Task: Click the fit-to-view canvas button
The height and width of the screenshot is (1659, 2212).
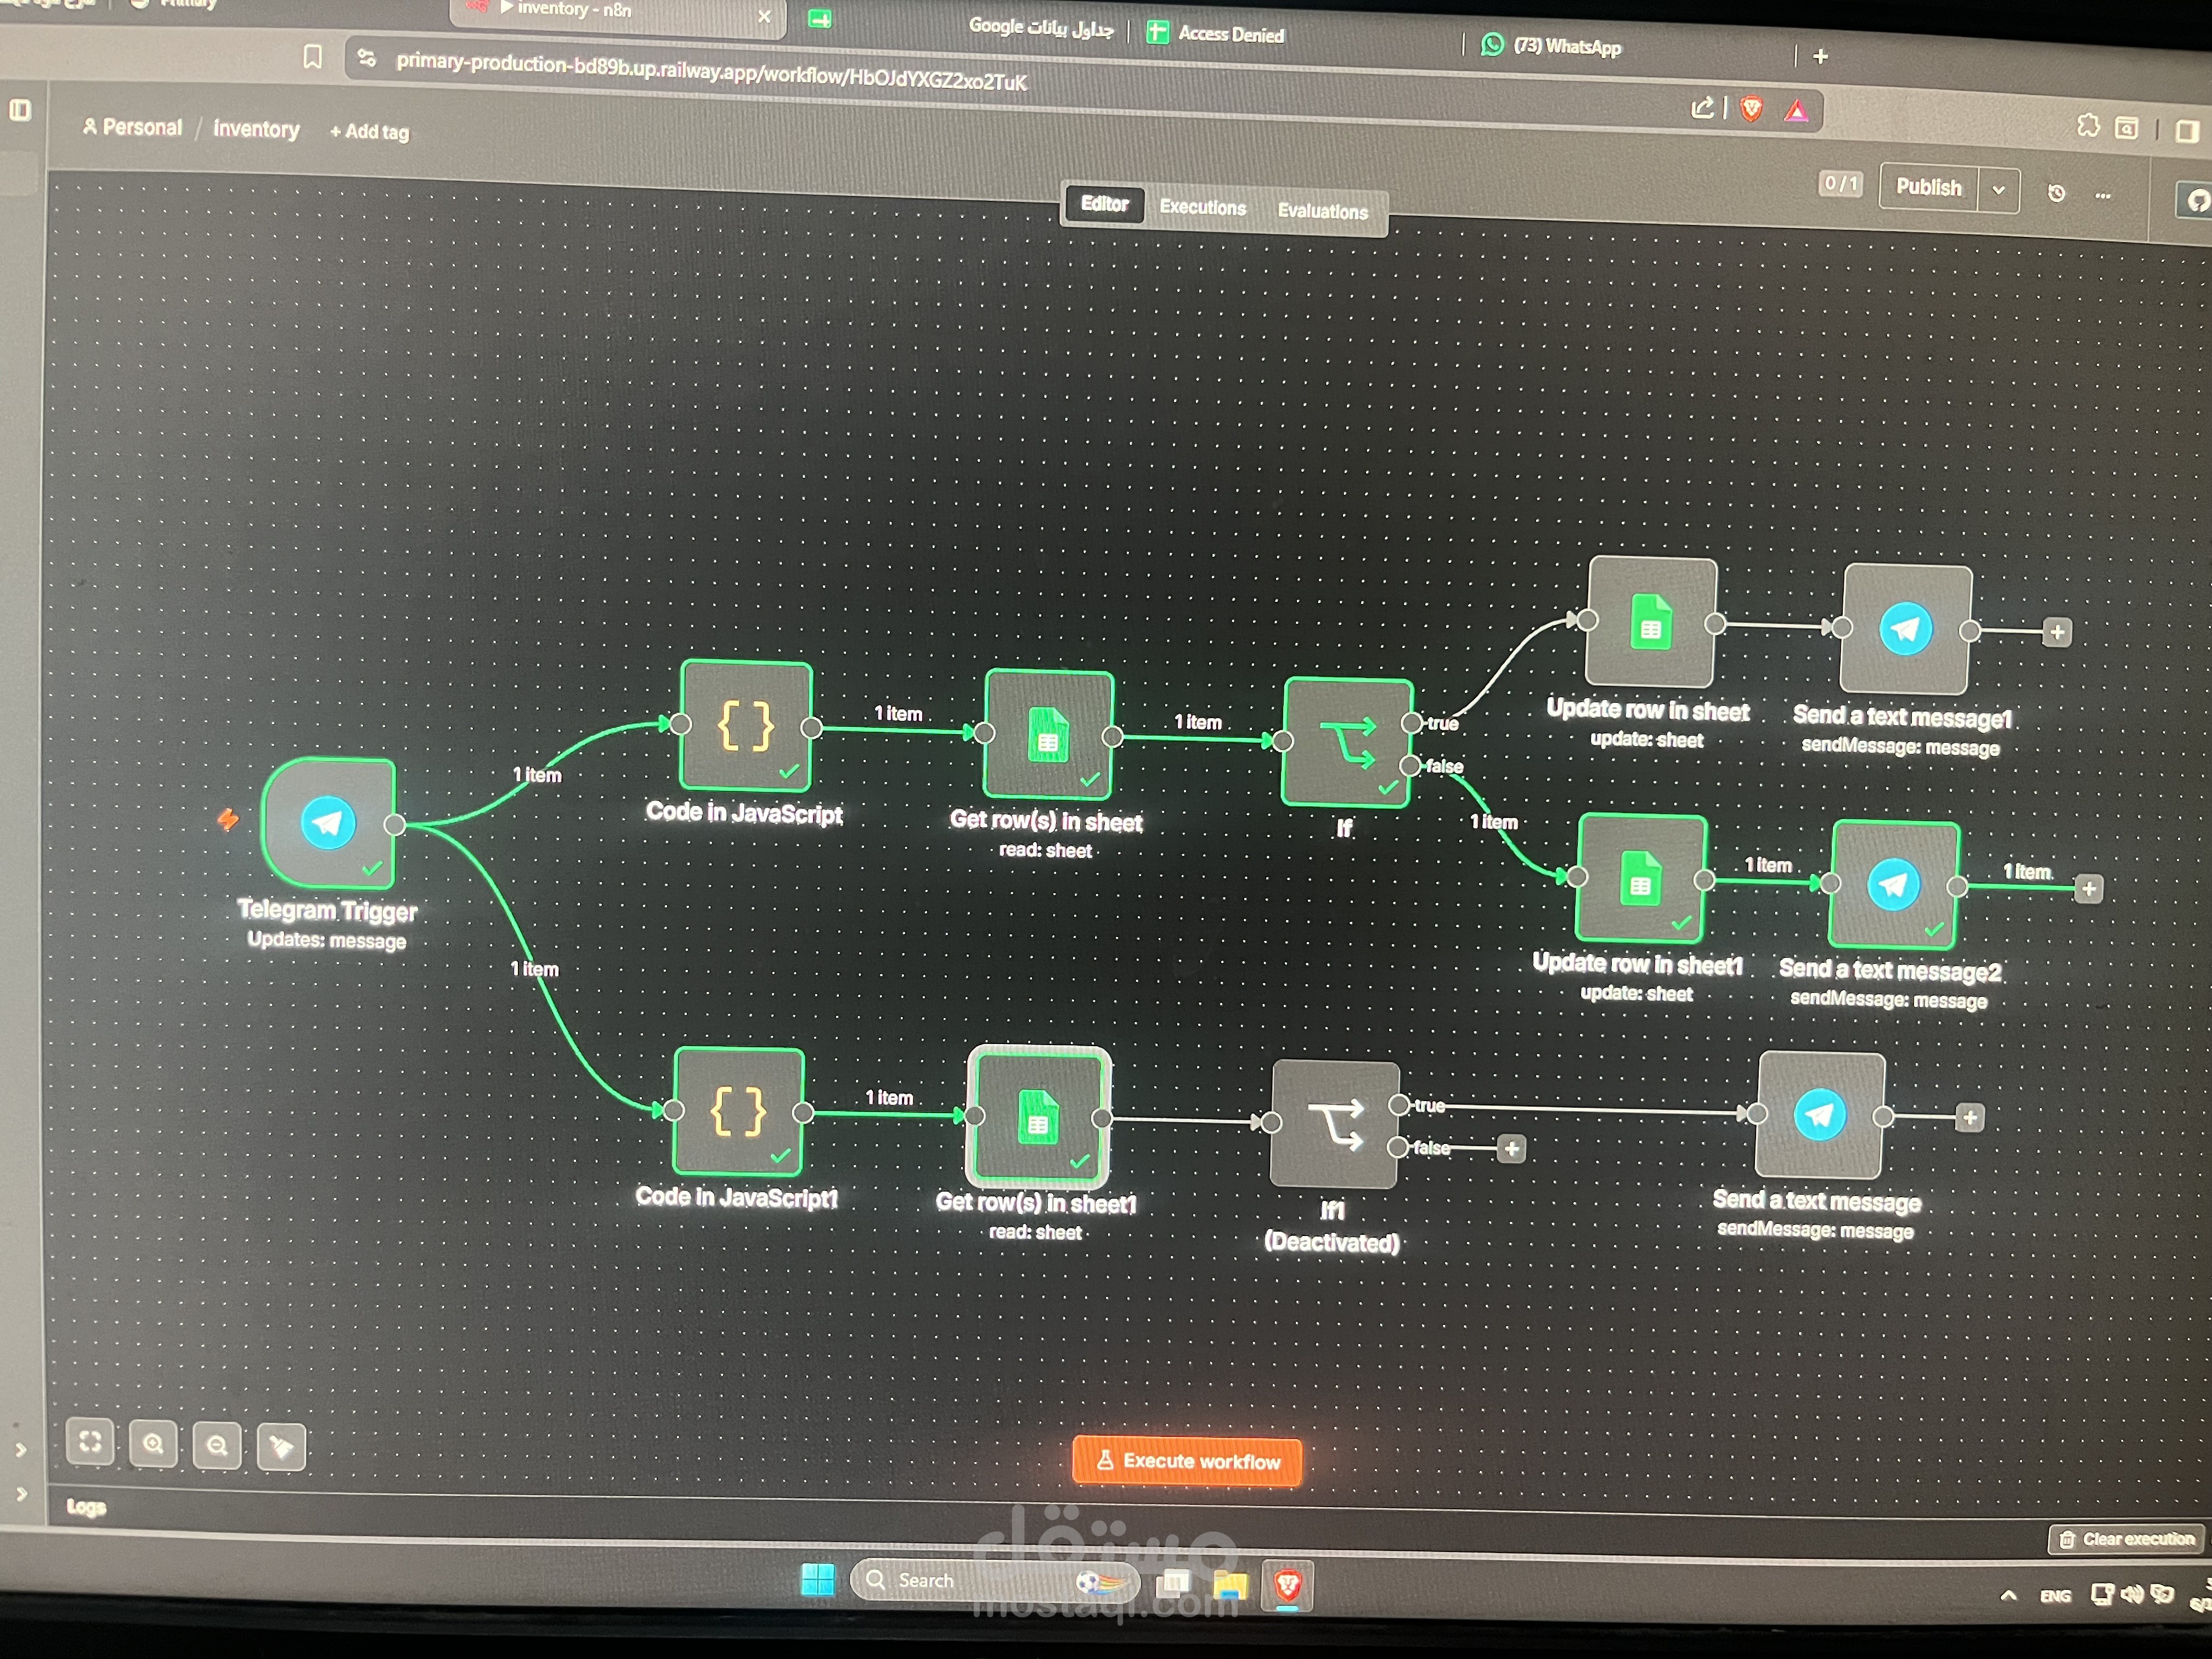Action: (90, 1441)
